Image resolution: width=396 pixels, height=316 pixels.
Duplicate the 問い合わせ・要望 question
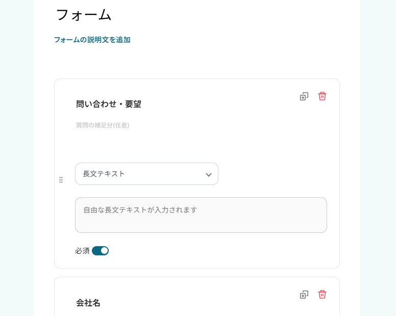click(304, 96)
